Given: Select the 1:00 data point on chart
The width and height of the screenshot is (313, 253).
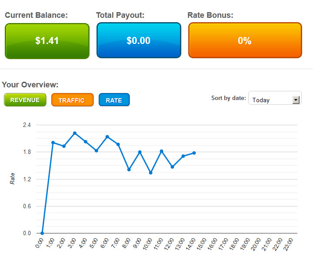Looking at the screenshot, I should point(53,143).
